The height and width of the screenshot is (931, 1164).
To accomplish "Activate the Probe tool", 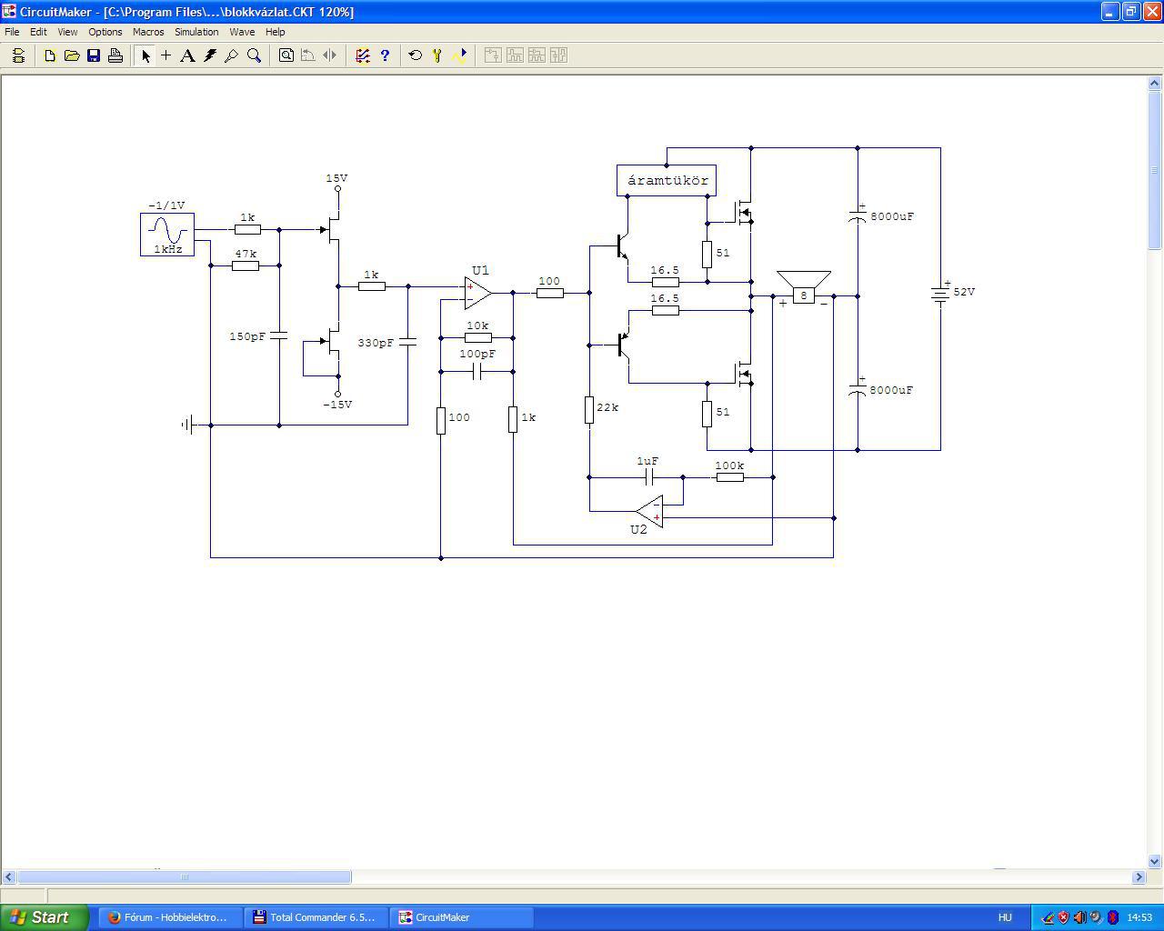I will [x=232, y=55].
